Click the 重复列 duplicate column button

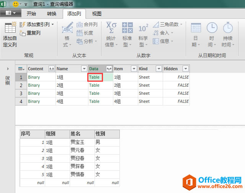30,33
